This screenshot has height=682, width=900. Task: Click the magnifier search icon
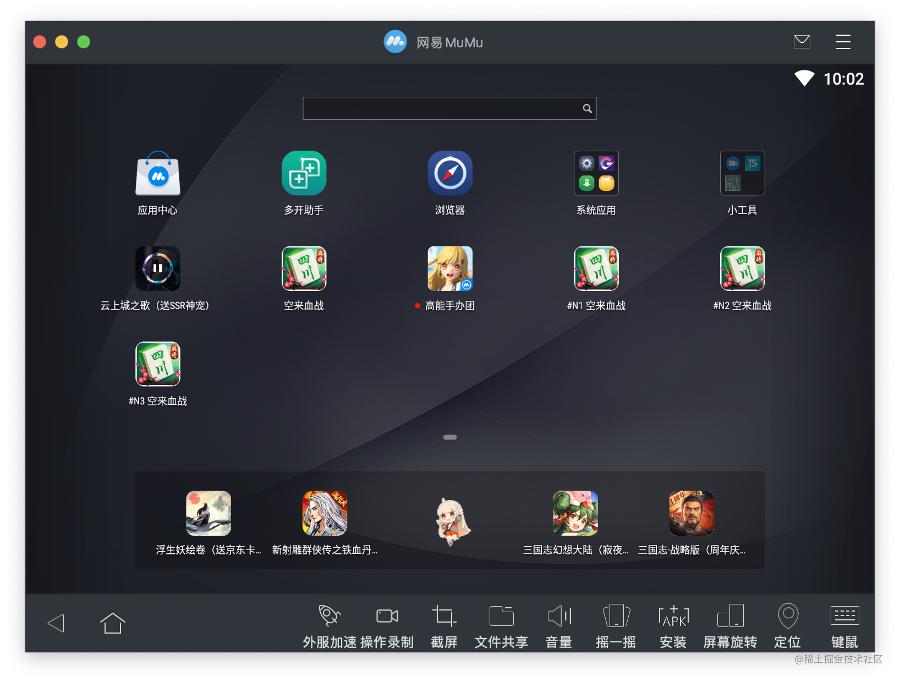588,108
